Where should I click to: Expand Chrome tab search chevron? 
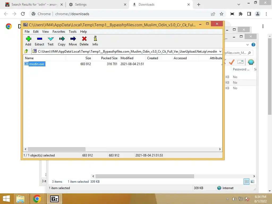(239, 5)
